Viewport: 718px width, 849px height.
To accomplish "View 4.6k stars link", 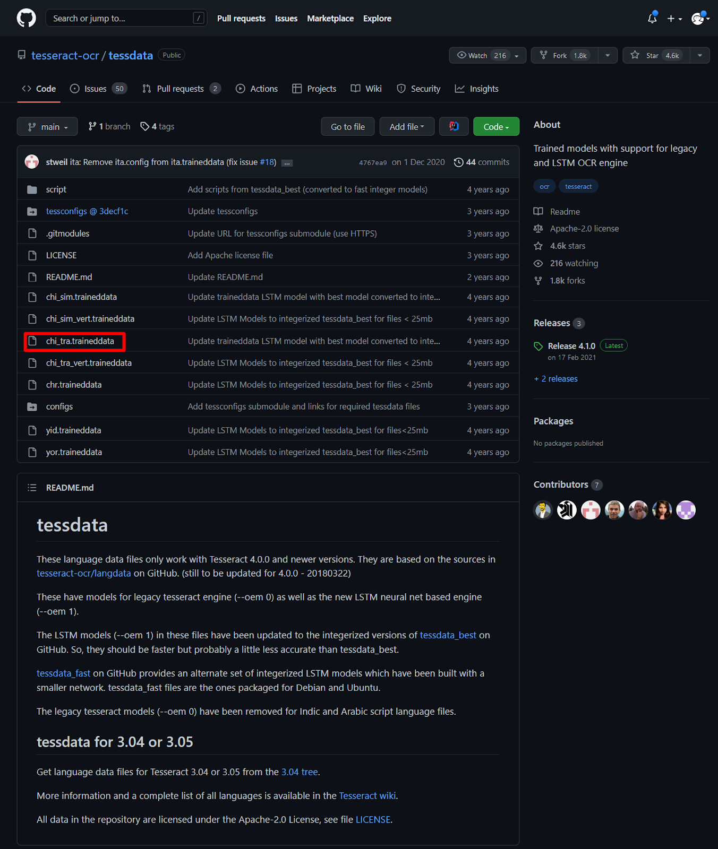I will tap(560, 246).
